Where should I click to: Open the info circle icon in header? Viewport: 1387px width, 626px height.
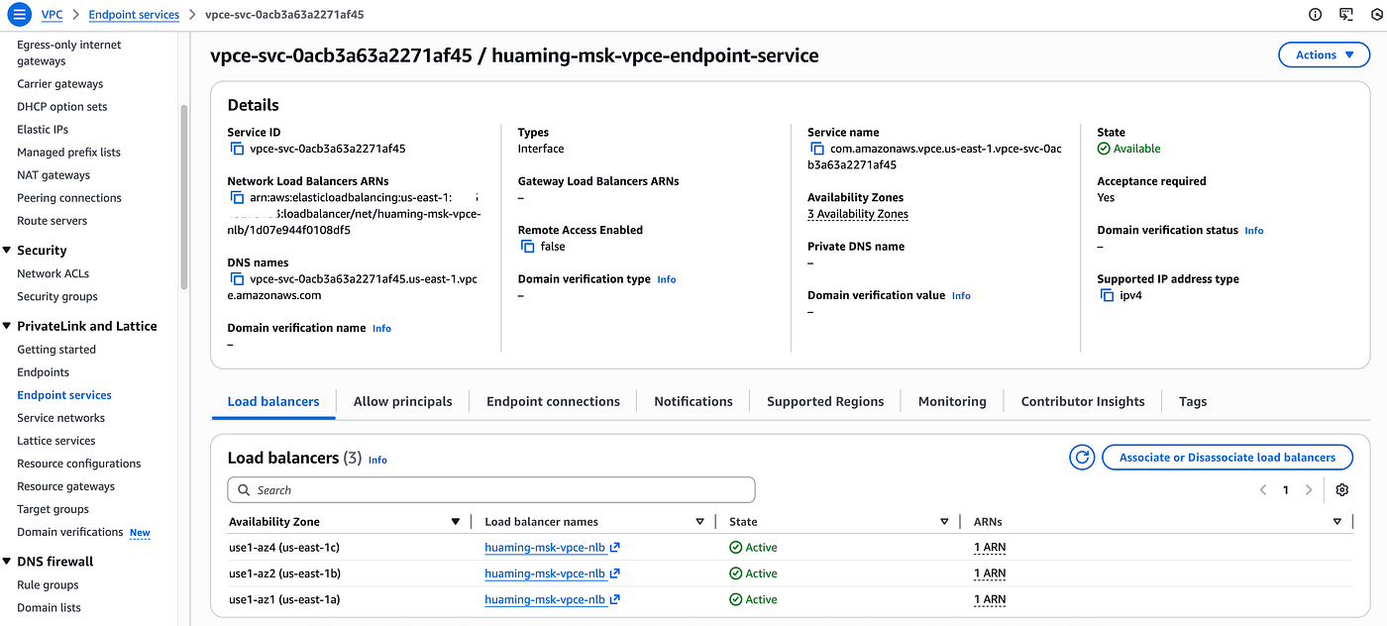pyautogui.click(x=1315, y=15)
